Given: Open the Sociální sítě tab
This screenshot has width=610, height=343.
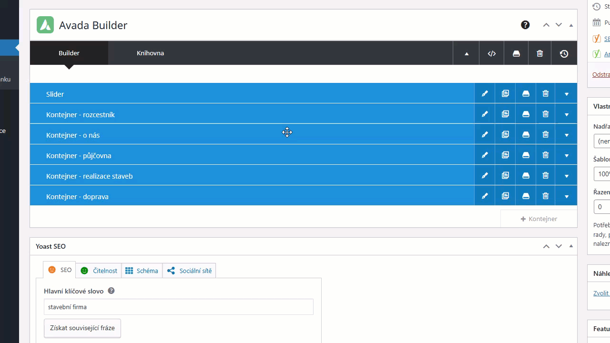Looking at the screenshot, I should pos(189,271).
